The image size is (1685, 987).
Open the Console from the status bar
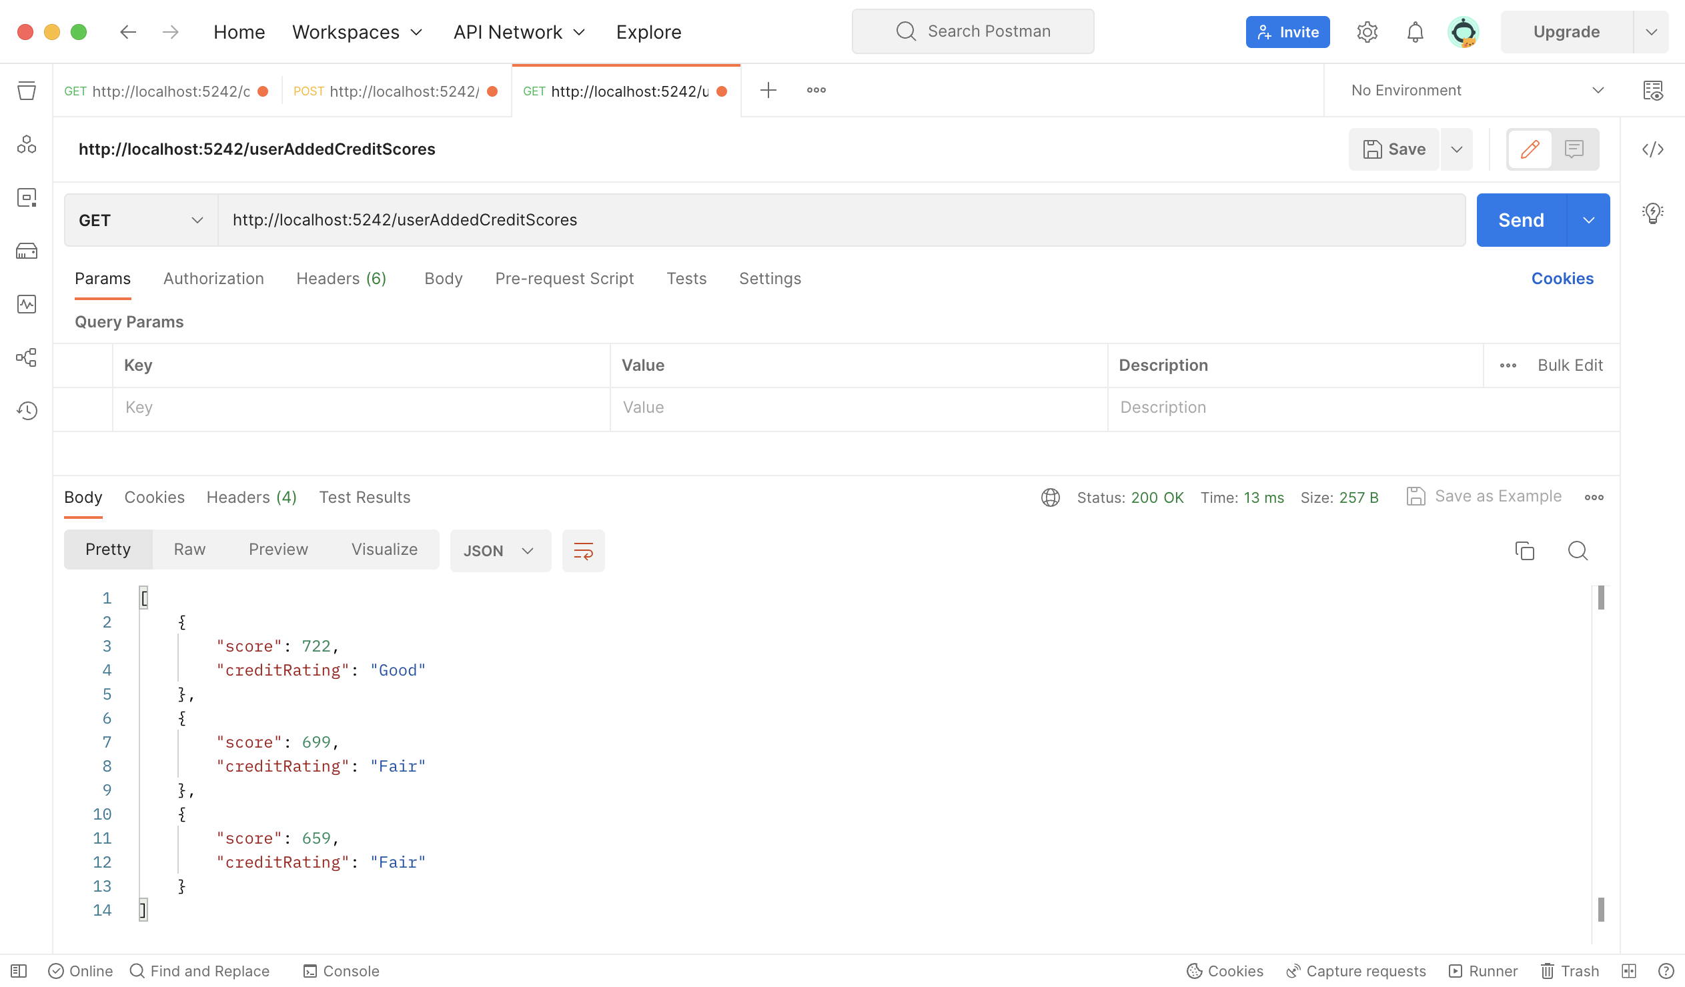click(340, 971)
